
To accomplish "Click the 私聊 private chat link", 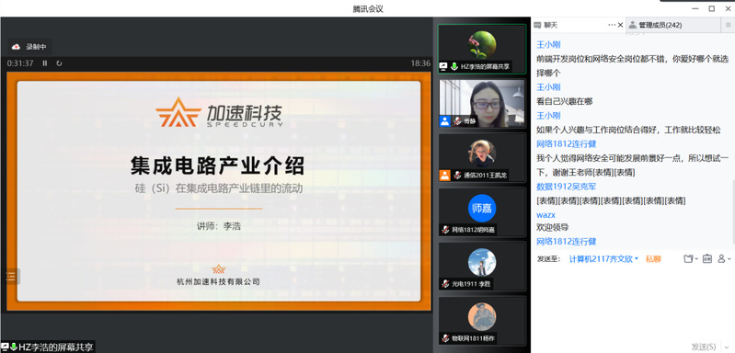I will (x=653, y=258).
